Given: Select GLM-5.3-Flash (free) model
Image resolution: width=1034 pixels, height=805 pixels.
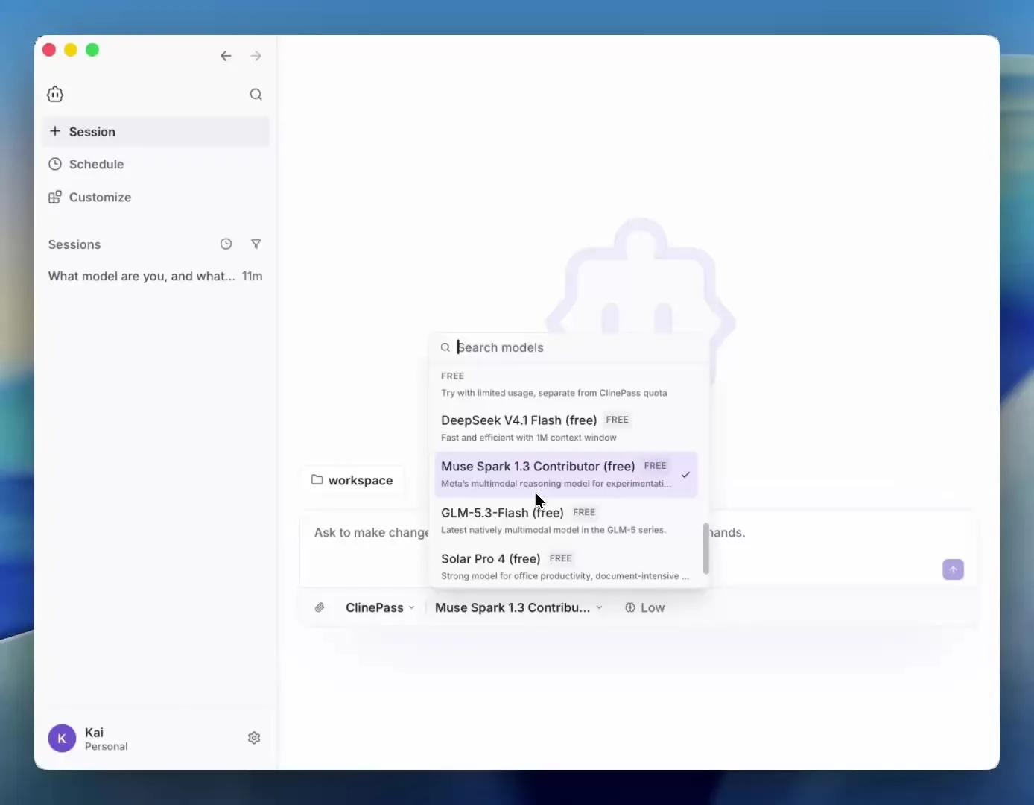Looking at the screenshot, I should pyautogui.click(x=566, y=520).
